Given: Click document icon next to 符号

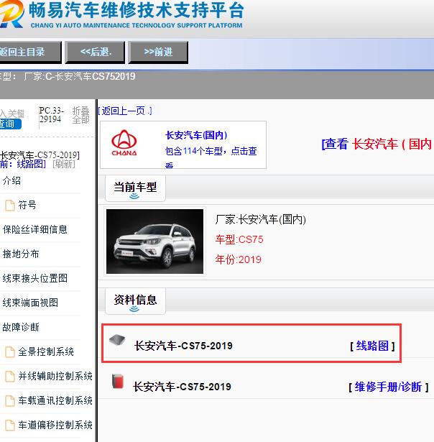Looking at the screenshot, I should tap(10, 206).
